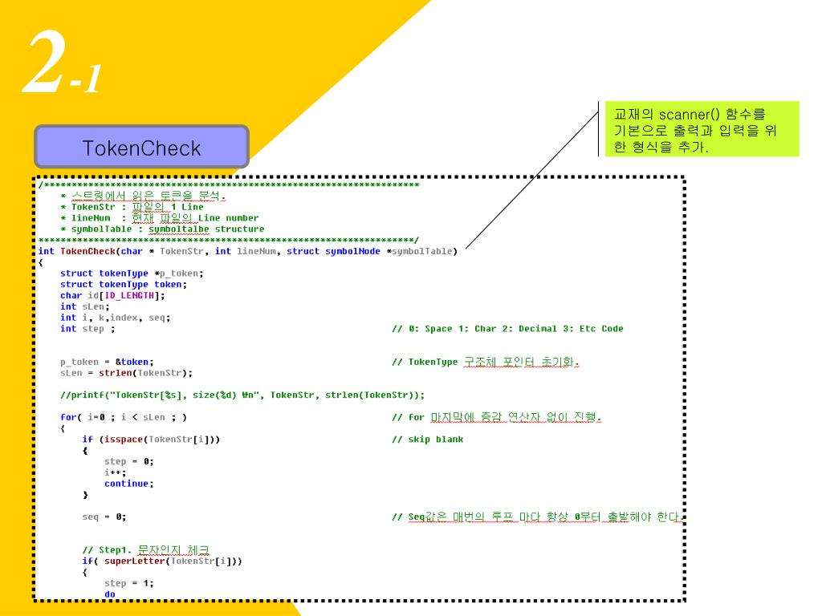
Task: Click the 'struct tokenType token;' line
Action: point(123,285)
